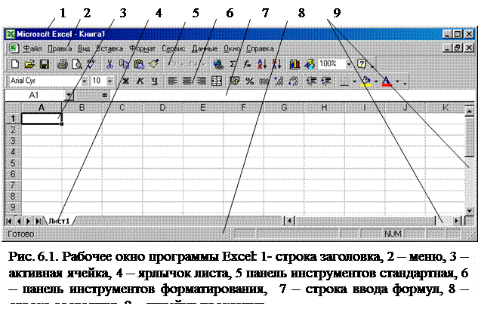Click the Select All corner button
478x309 pixels.
pos(13,107)
